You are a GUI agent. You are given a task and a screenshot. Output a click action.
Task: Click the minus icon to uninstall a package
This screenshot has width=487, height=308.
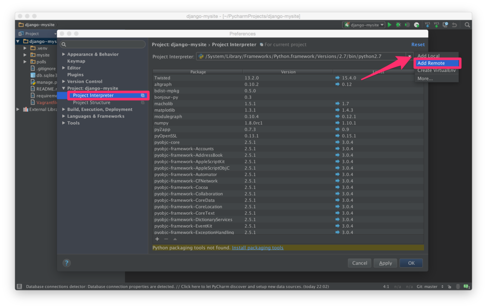(166, 239)
